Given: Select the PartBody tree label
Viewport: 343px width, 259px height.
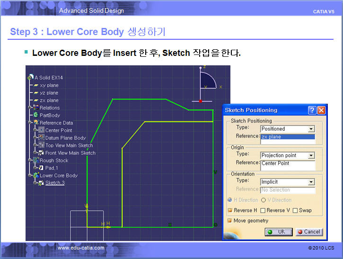Looking at the screenshot, I should point(50,115).
